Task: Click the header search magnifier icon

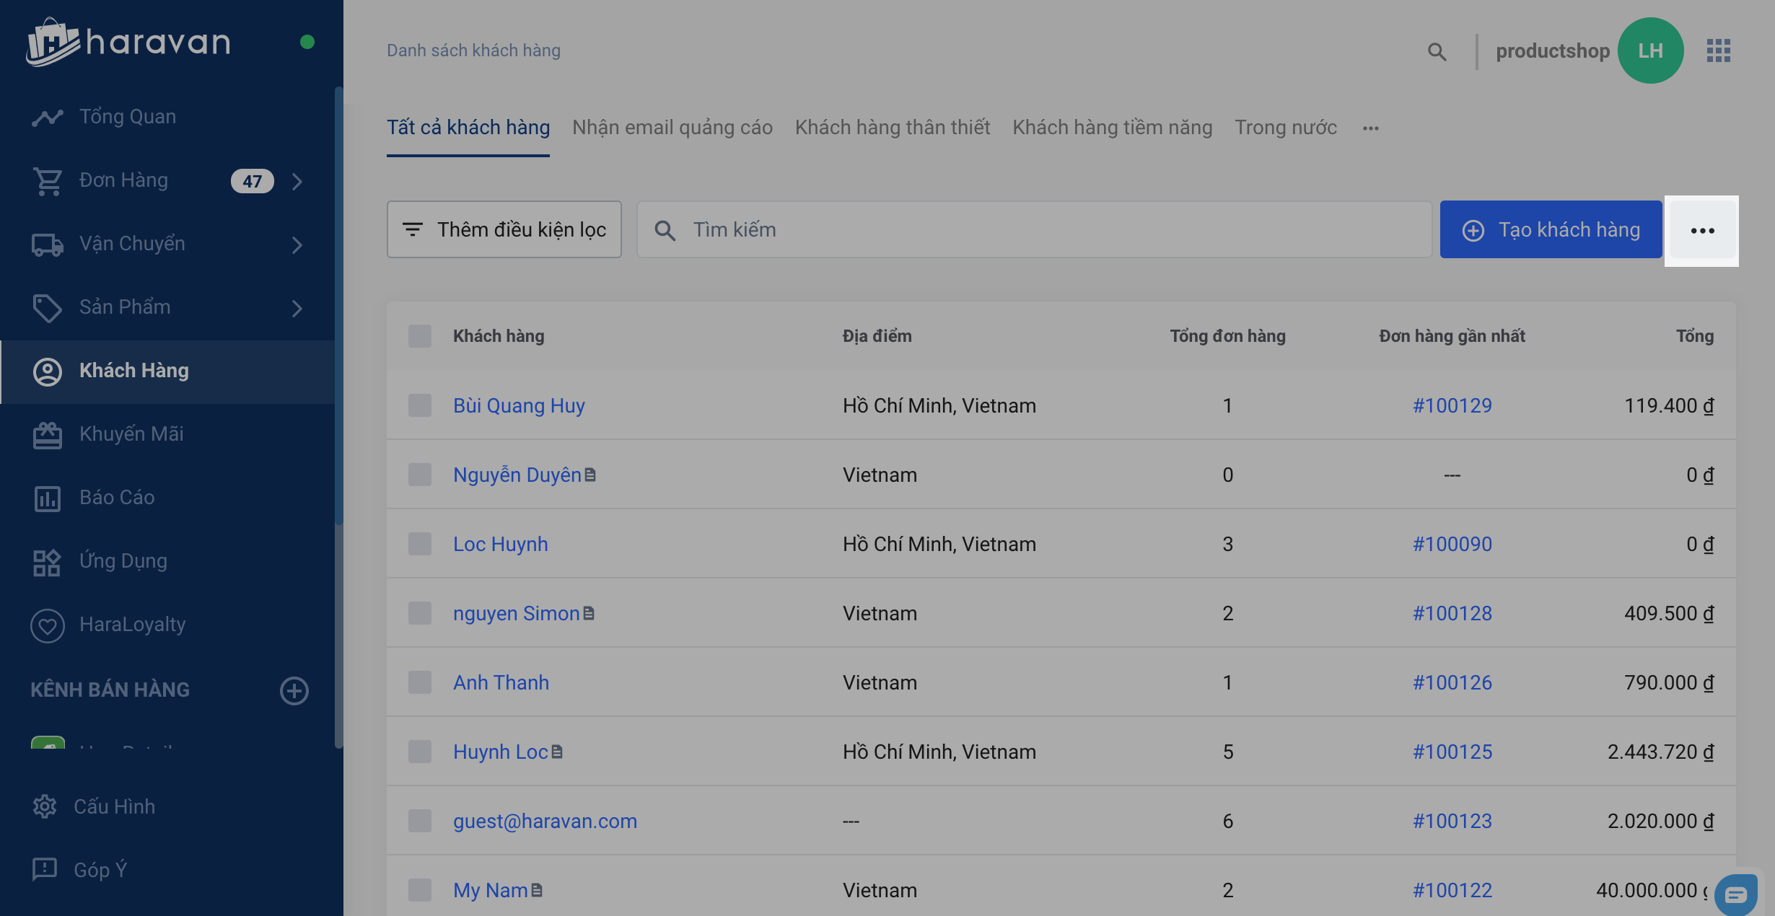Action: click(x=1437, y=51)
